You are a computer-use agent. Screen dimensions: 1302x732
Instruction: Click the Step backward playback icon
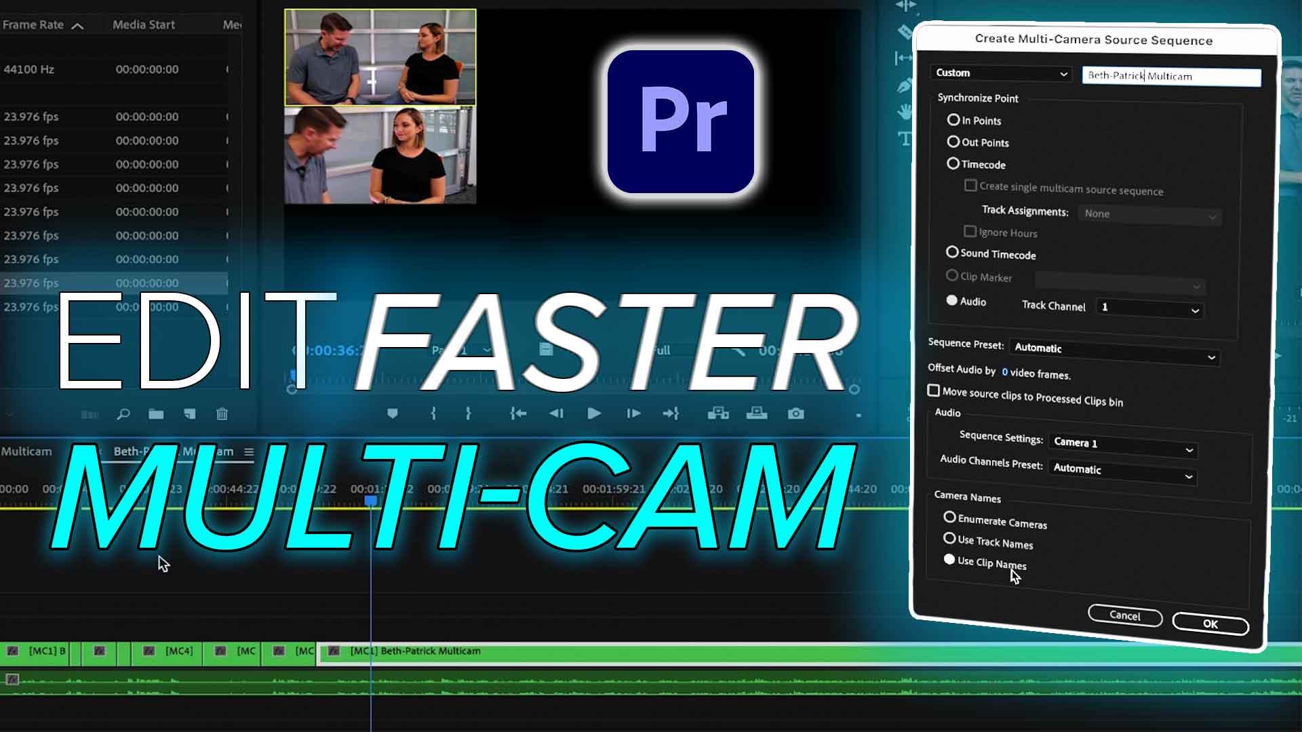[555, 414]
